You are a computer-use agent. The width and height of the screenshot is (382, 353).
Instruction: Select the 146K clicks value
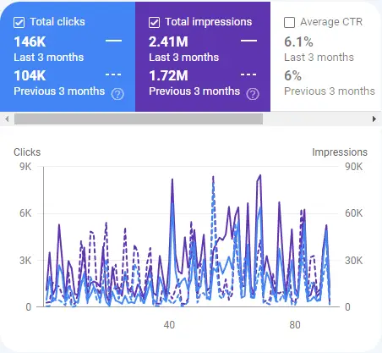tap(30, 41)
